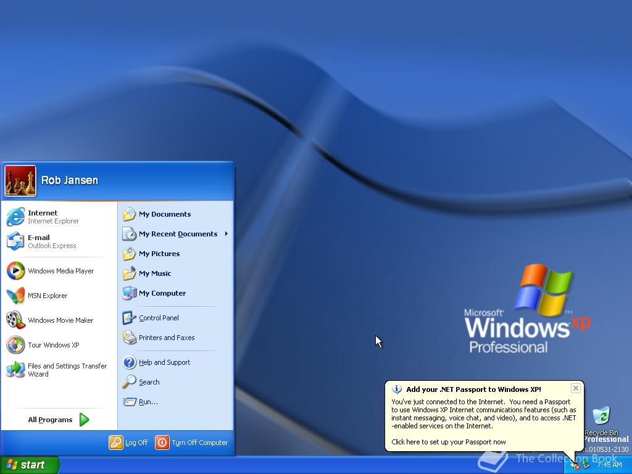Click the 'Search' label
The height and width of the screenshot is (474, 632).
click(149, 381)
